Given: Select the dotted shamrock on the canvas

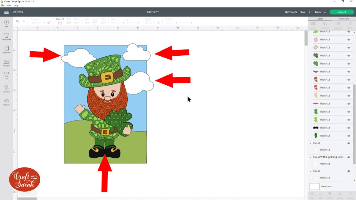Looking at the screenshot, I should pos(119,122).
